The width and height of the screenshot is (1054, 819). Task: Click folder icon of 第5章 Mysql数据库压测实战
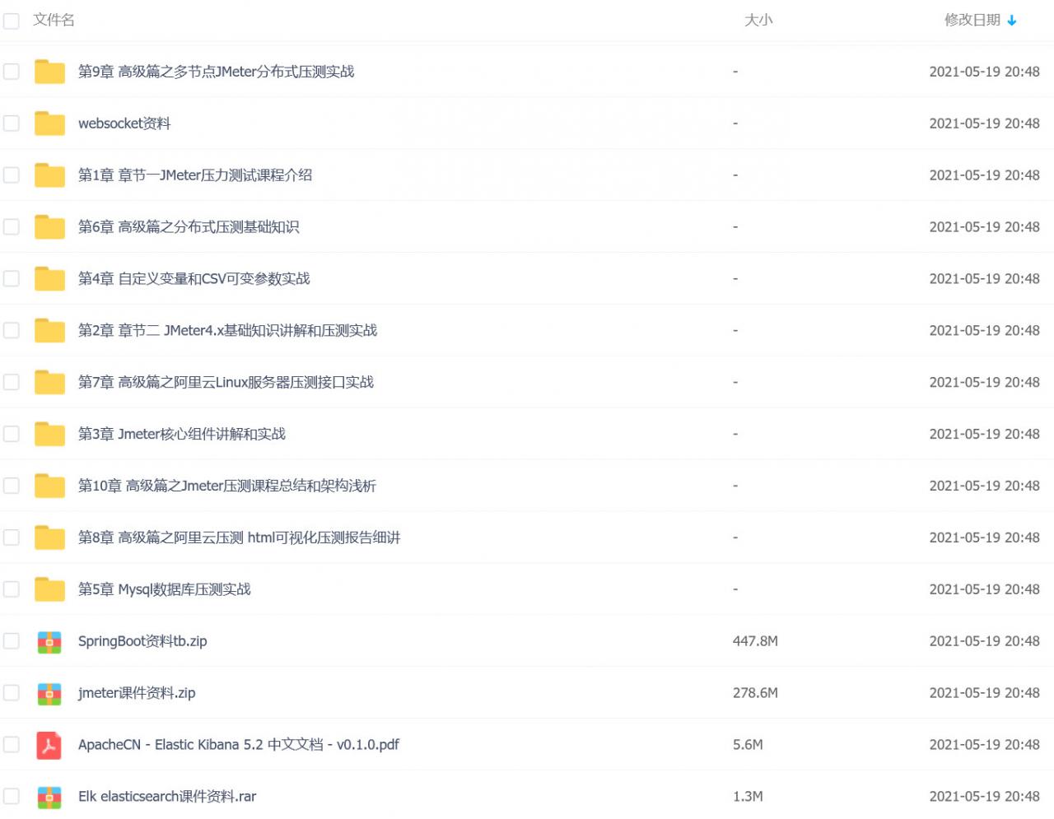click(49, 590)
